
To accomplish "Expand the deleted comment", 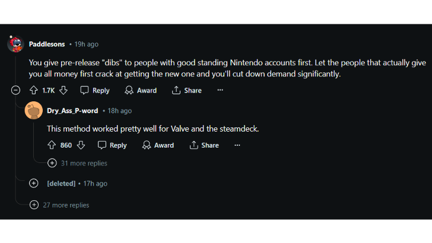I will click(34, 184).
